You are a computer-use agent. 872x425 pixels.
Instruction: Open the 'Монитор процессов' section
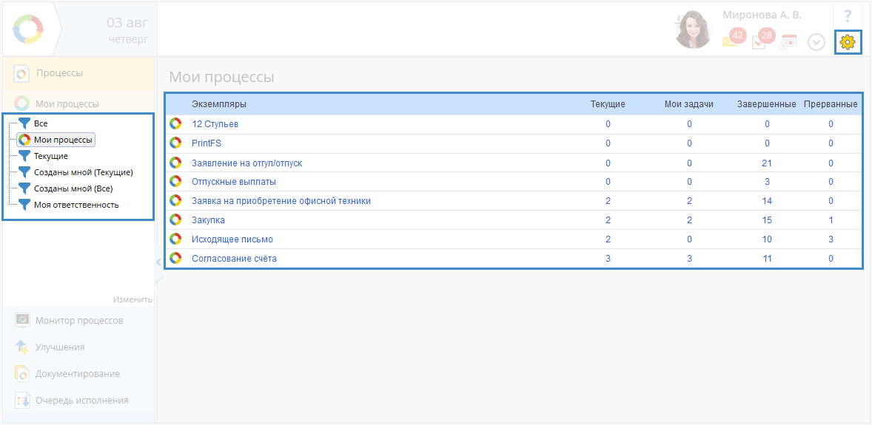(79, 321)
